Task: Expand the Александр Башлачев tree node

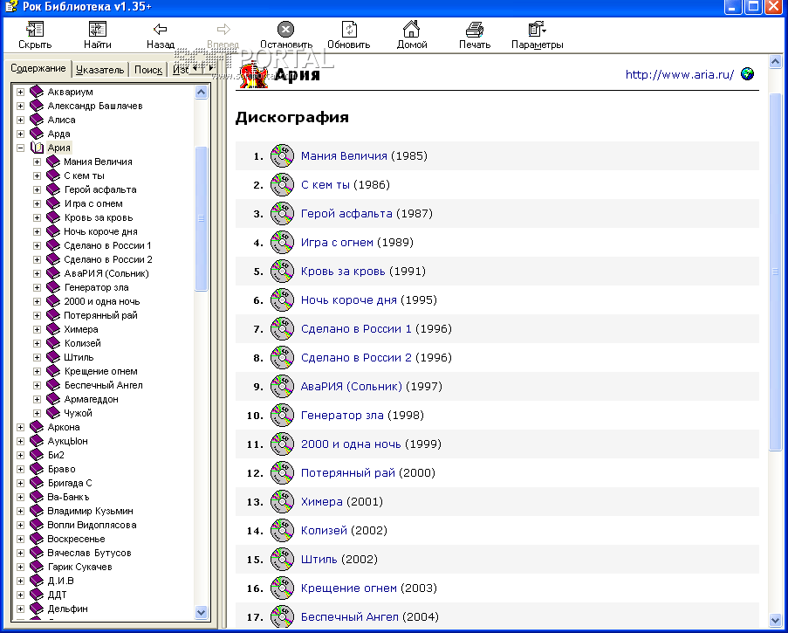Action: (21, 107)
